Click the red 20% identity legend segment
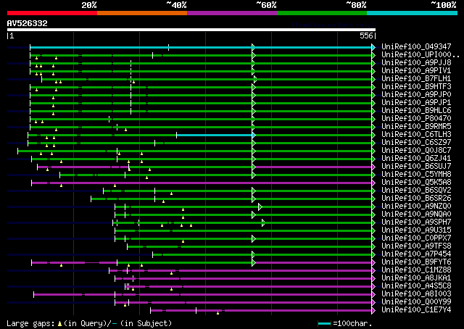Screen dimensions: 464x329 coord(52,13)
